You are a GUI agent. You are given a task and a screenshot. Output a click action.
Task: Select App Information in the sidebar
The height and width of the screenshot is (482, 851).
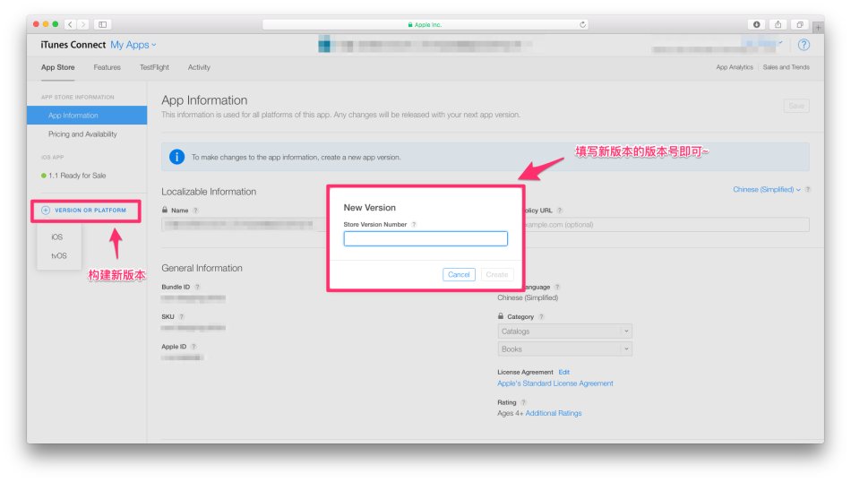[x=87, y=115]
